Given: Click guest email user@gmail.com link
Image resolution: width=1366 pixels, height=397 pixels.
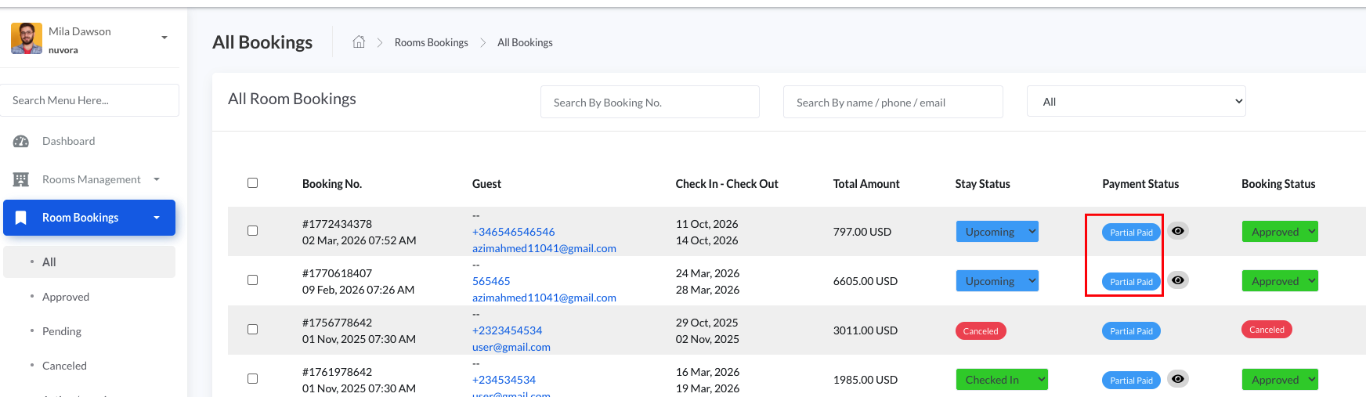Looking at the screenshot, I should tap(511, 347).
